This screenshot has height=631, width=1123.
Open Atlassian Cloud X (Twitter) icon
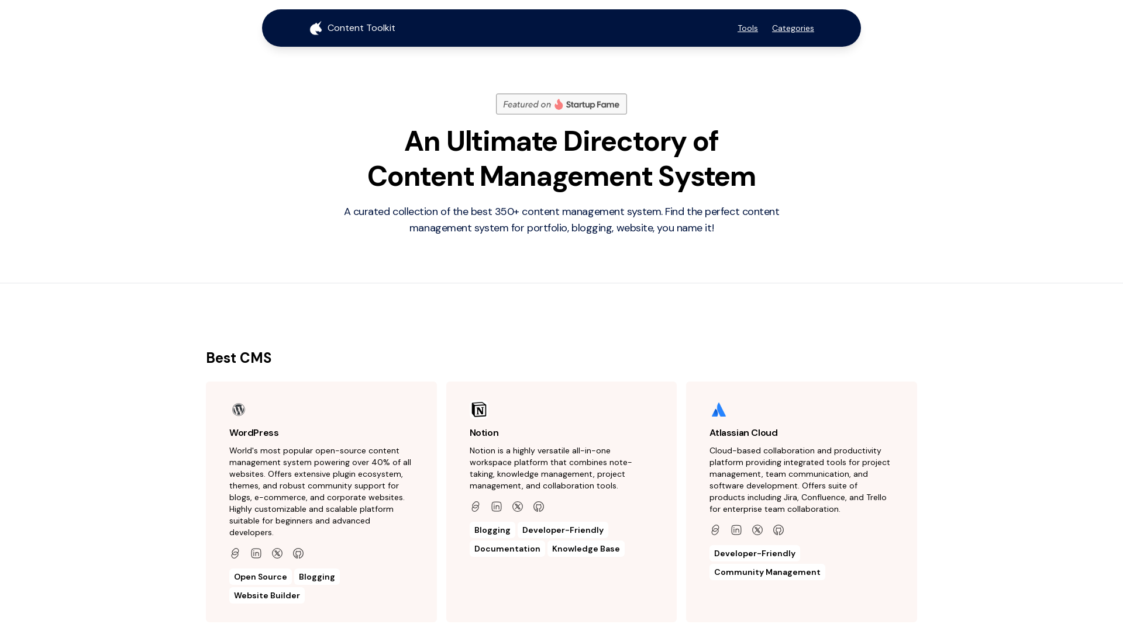(757, 530)
